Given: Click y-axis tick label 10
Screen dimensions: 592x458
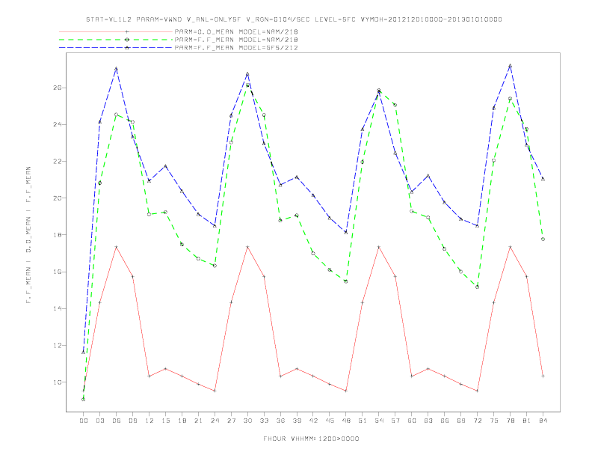Looking at the screenshot, I should [58, 382].
